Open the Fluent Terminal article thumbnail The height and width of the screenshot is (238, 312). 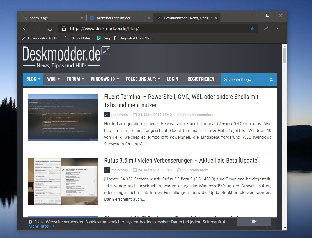[63, 117]
